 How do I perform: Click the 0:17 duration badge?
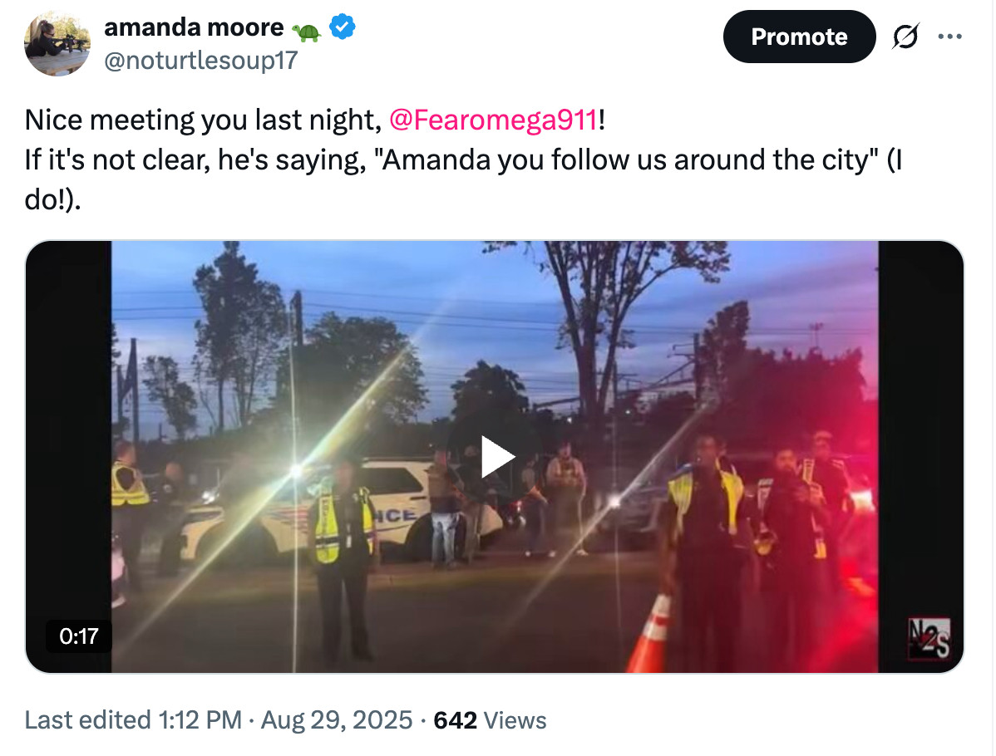tap(79, 636)
